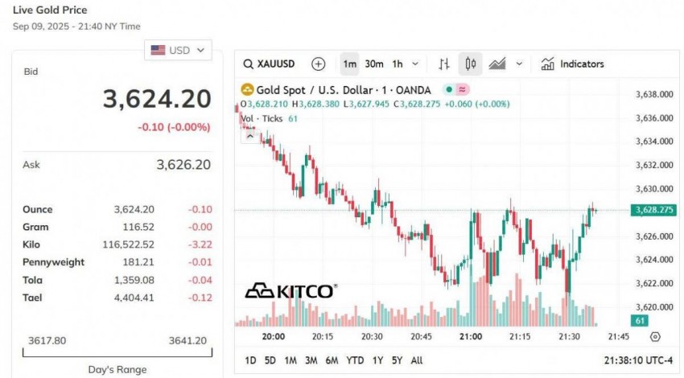The height and width of the screenshot is (378, 684).
Task: Toggle the pink data mode indicator
Action: [463, 90]
